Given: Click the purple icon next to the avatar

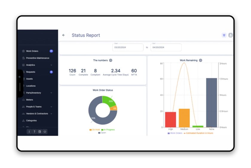Looking at the screenshot, I should (x=224, y=35).
